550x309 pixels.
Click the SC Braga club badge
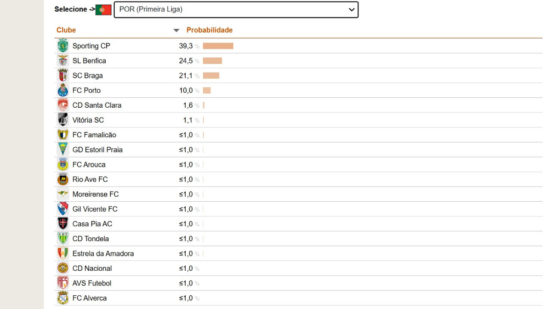coord(62,75)
